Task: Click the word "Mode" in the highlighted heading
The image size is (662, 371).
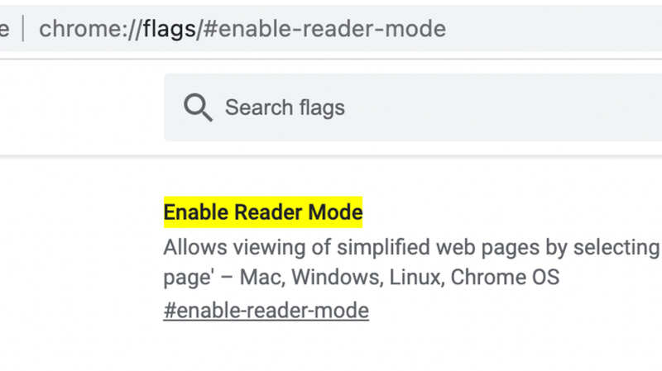Action: coord(335,212)
